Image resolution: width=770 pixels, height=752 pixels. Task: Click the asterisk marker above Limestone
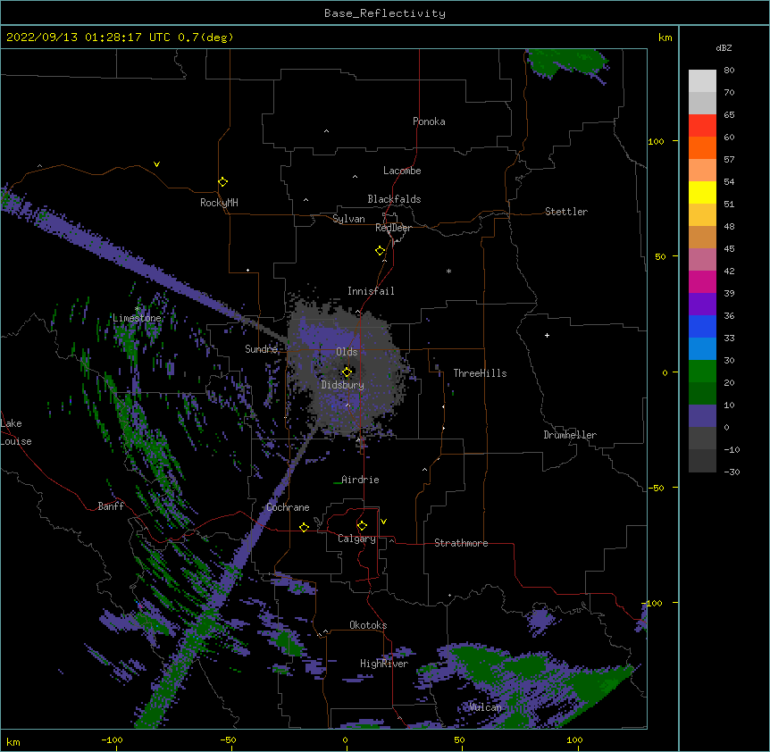pos(138,309)
